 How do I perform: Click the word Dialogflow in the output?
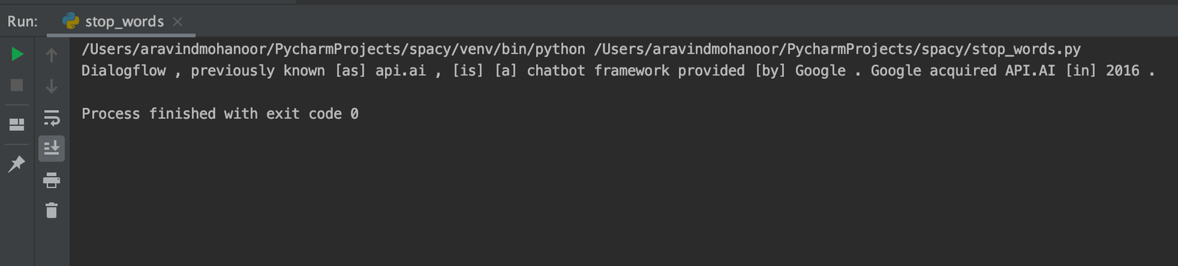124,71
